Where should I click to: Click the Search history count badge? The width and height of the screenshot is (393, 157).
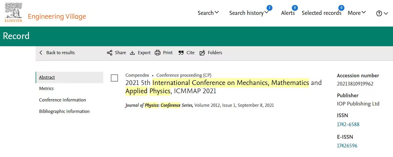(269, 8)
